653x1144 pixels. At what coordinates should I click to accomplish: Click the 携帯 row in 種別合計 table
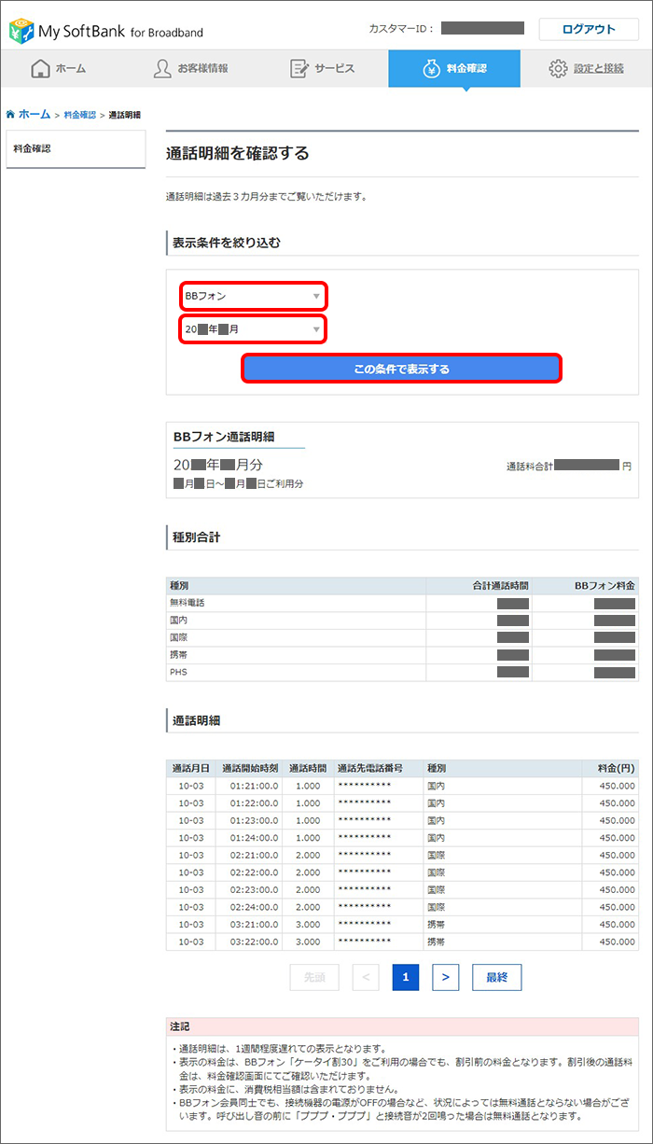coord(402,655)
